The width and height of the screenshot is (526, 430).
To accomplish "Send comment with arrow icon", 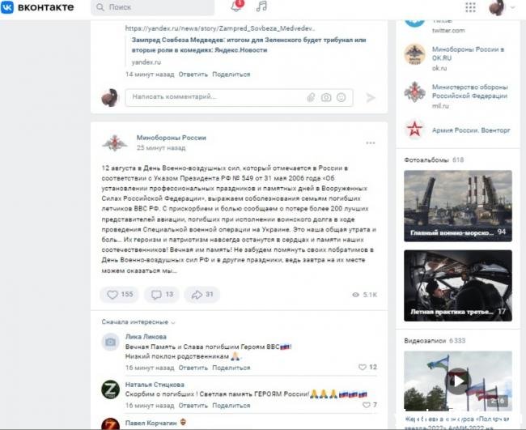I will click(371, 98).
